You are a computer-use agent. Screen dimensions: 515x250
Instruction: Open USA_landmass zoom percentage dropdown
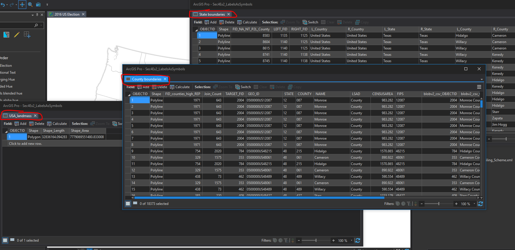click(351, 240)
